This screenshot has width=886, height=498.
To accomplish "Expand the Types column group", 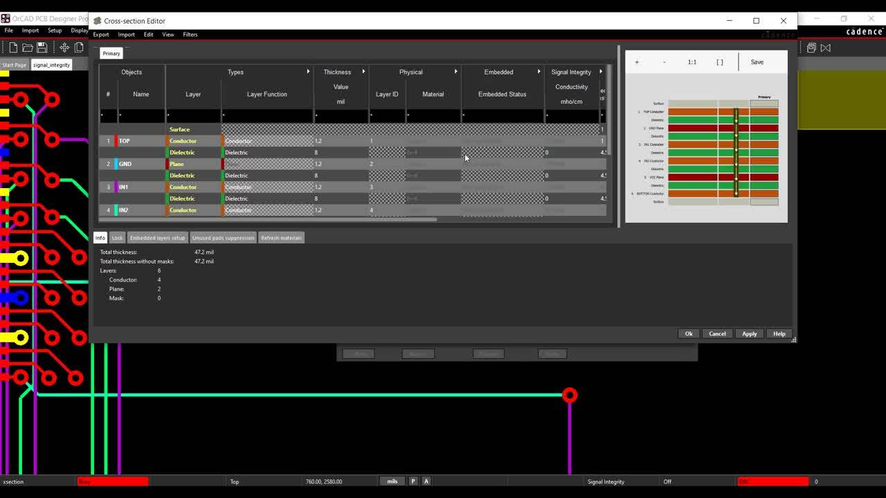I will pos(308,72).
